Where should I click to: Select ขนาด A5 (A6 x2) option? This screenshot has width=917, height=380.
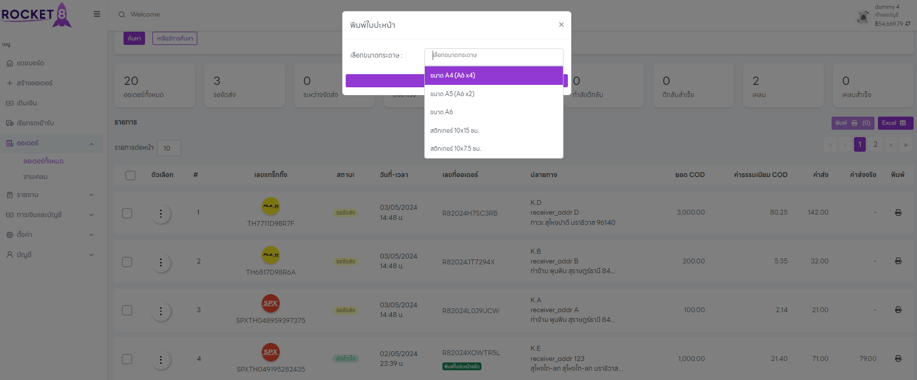point(494,94)
